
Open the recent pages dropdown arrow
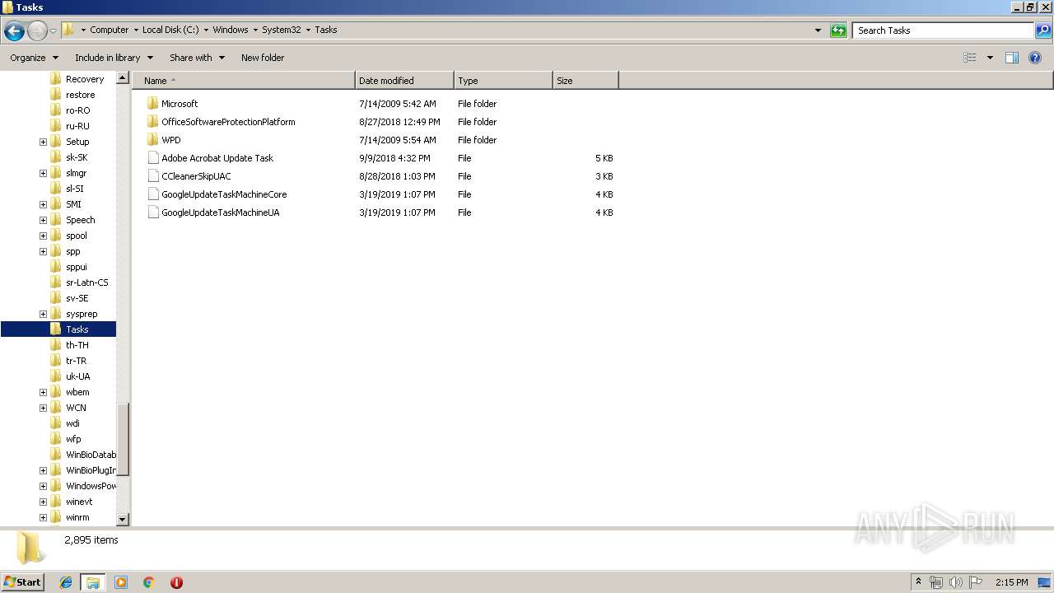click(x=53, y=31)
